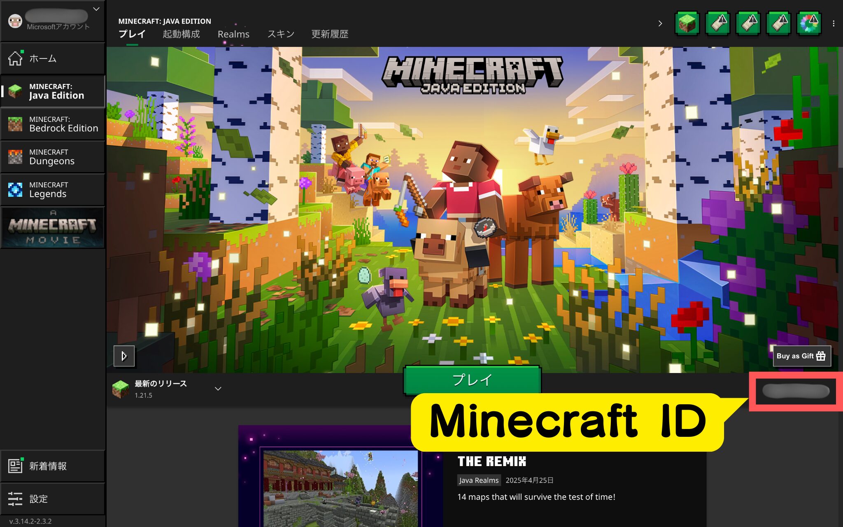Open Minecraft Legends in sidebar

(53, 190)
